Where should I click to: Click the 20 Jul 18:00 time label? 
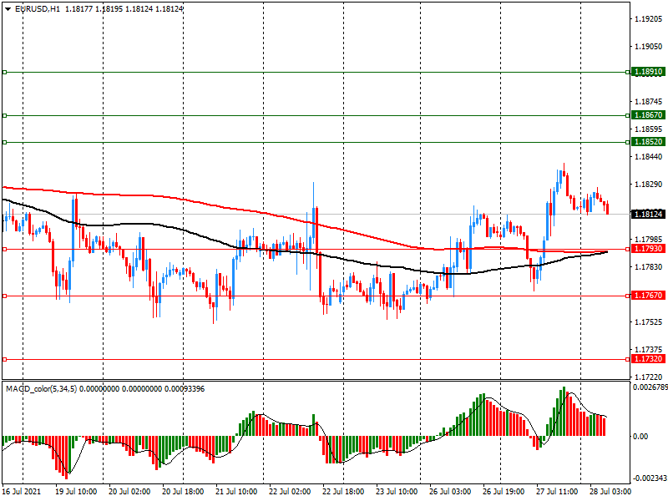(x=183, y=492)
